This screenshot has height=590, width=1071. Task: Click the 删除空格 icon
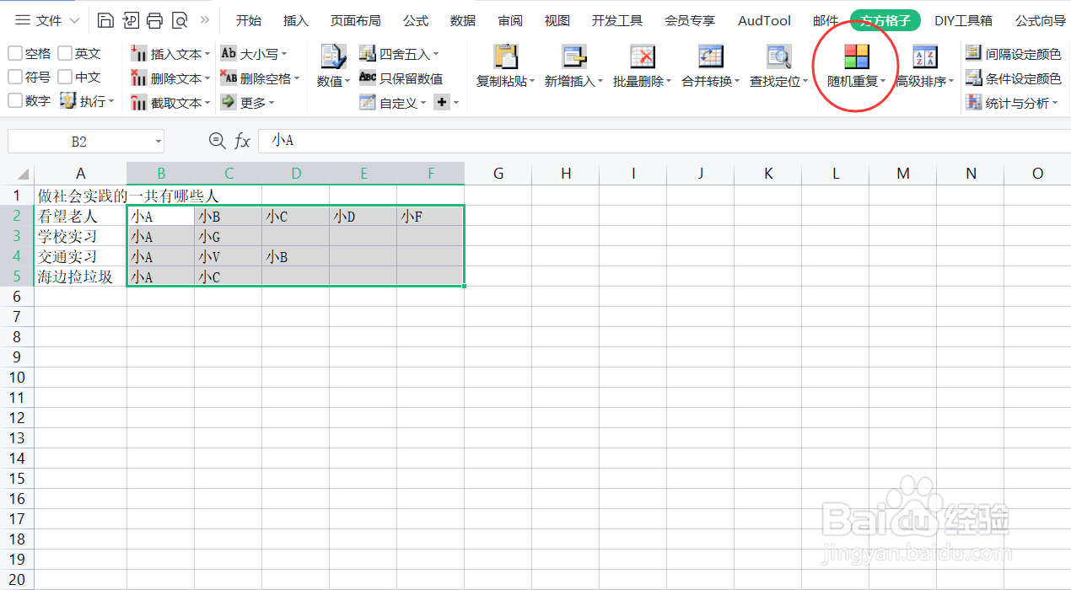pos(229,78)
